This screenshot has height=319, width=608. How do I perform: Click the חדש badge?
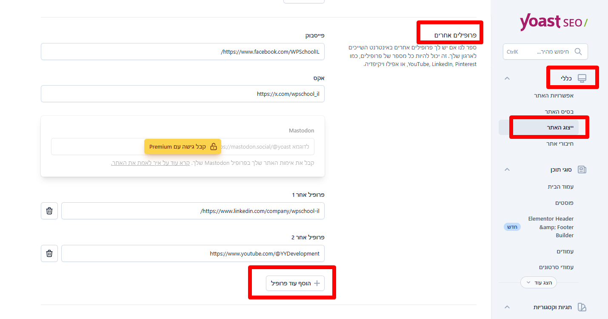point(512,227)
